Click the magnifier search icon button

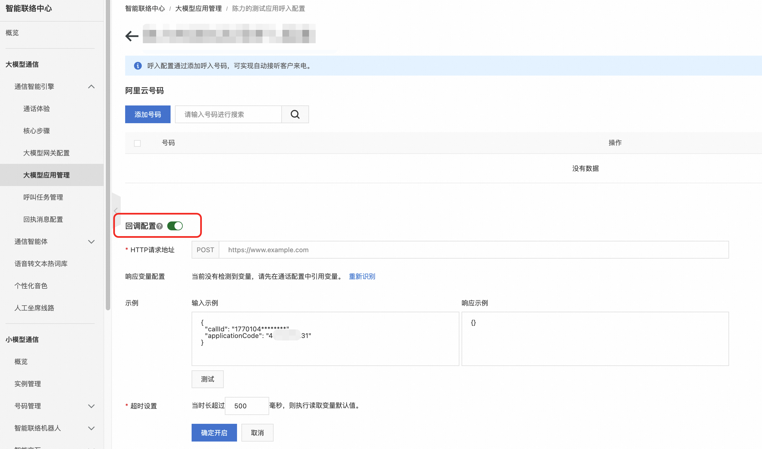coord(295,114)
